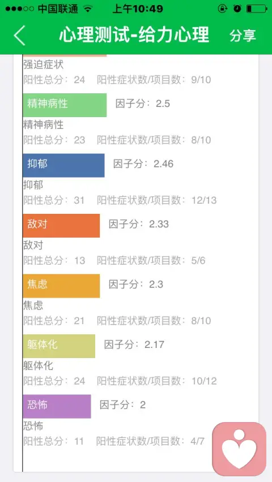
Task: Select the olive 躯体化 bar
Action: [59, 346]
